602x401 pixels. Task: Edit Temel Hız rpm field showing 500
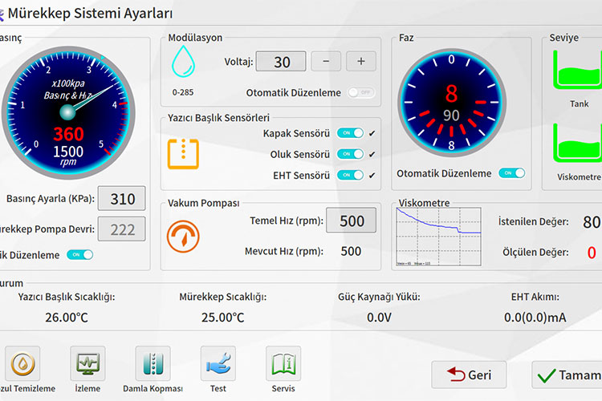[351, 221]
